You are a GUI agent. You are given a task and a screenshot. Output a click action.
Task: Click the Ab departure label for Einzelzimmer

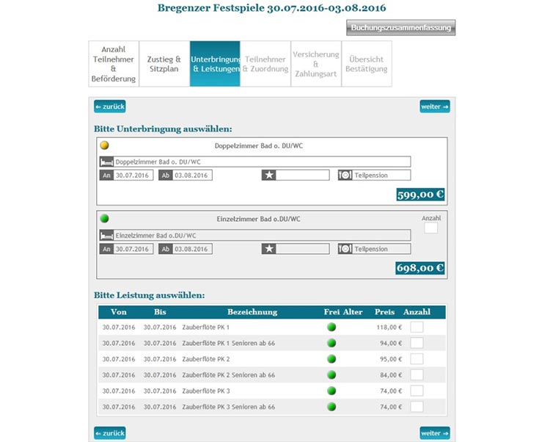(x=166, y=249)
